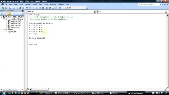Open the View menu

pyautogui.click(x=16, y=4)
